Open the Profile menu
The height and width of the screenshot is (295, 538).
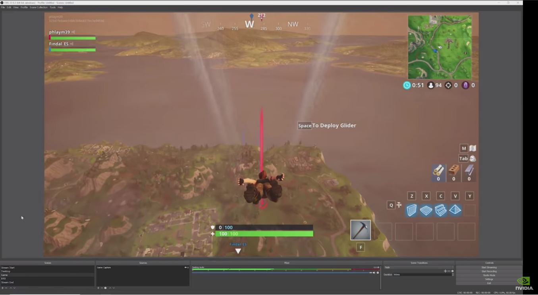click(24, 7)
